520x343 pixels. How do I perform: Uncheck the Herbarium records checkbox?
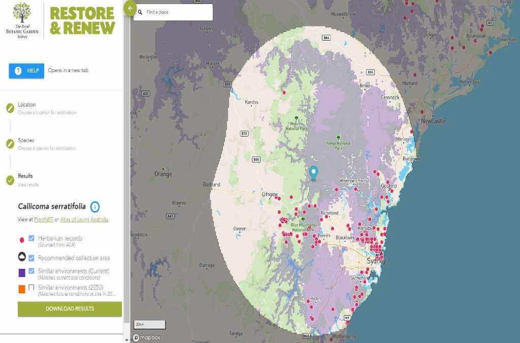point(31,238)
